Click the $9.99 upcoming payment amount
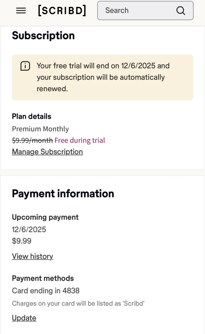The image size is (205, 334). pyautogui.click(x=22, y=241)
